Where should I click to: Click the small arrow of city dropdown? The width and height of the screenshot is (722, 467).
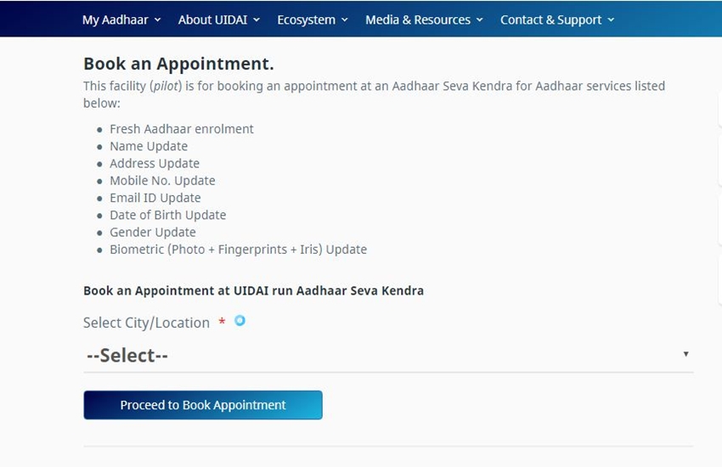click(x=685, y=354)
